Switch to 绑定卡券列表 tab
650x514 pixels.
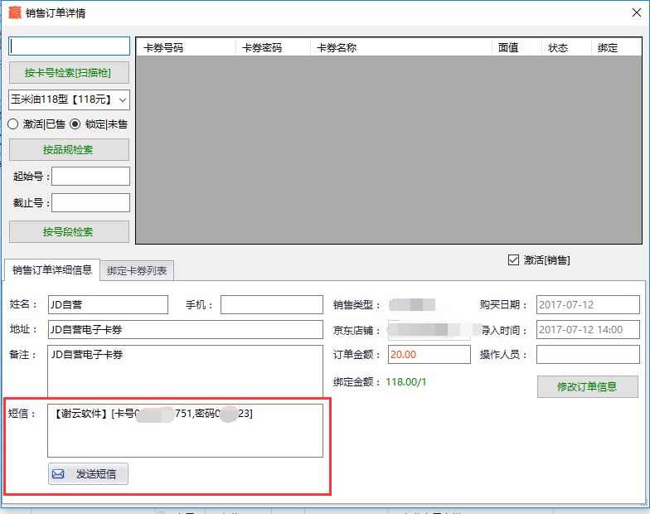tap(137, 270)
